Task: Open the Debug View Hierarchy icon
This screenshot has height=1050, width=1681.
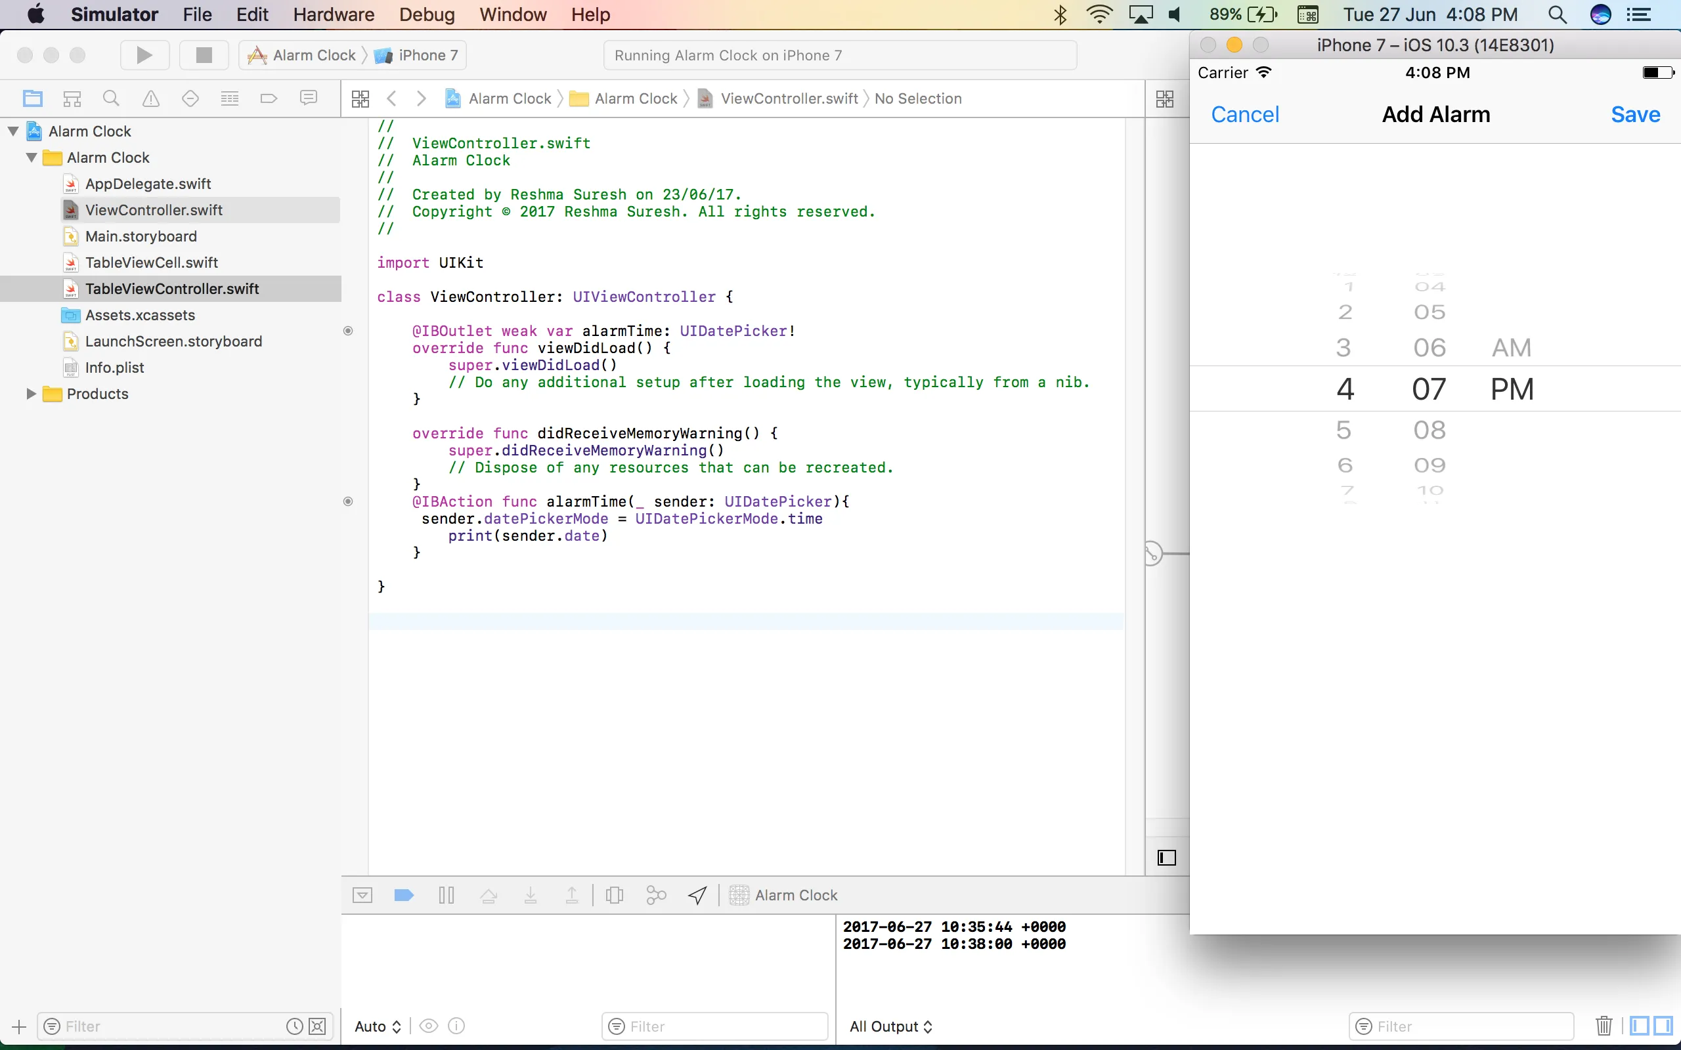Action: (614, 895)
